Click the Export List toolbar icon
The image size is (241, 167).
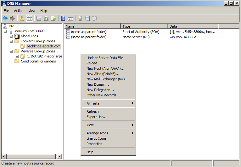point(53,19)
